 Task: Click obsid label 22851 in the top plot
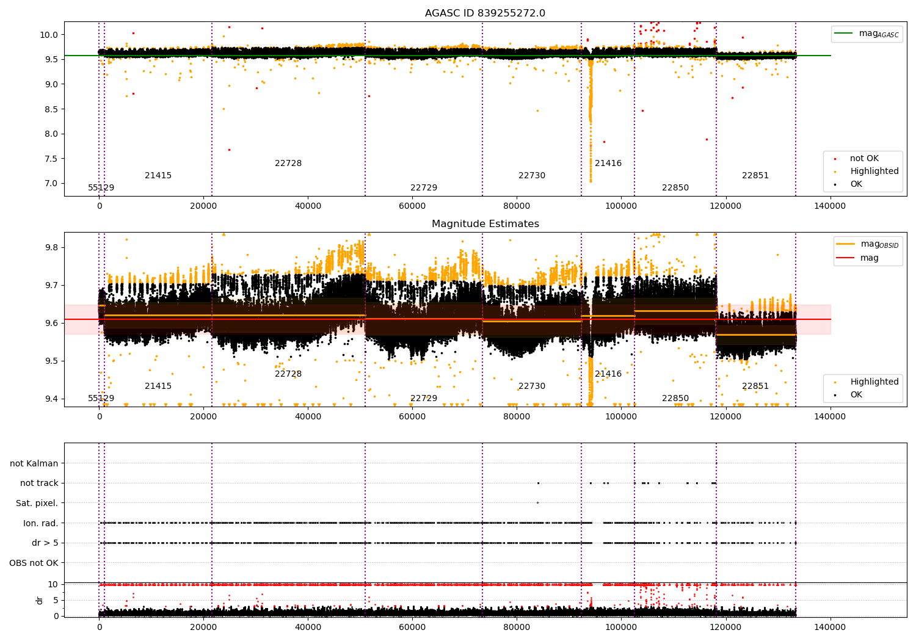pyautogui.click(x=755, y=176)
